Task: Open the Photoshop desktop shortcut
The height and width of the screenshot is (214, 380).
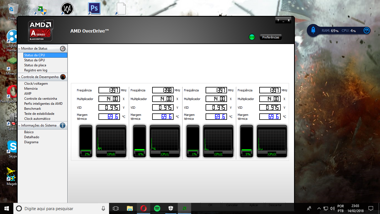Action: click(94, 9)
